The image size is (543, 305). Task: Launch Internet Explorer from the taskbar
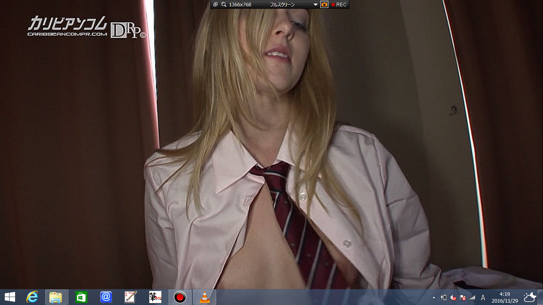point(32,297)
